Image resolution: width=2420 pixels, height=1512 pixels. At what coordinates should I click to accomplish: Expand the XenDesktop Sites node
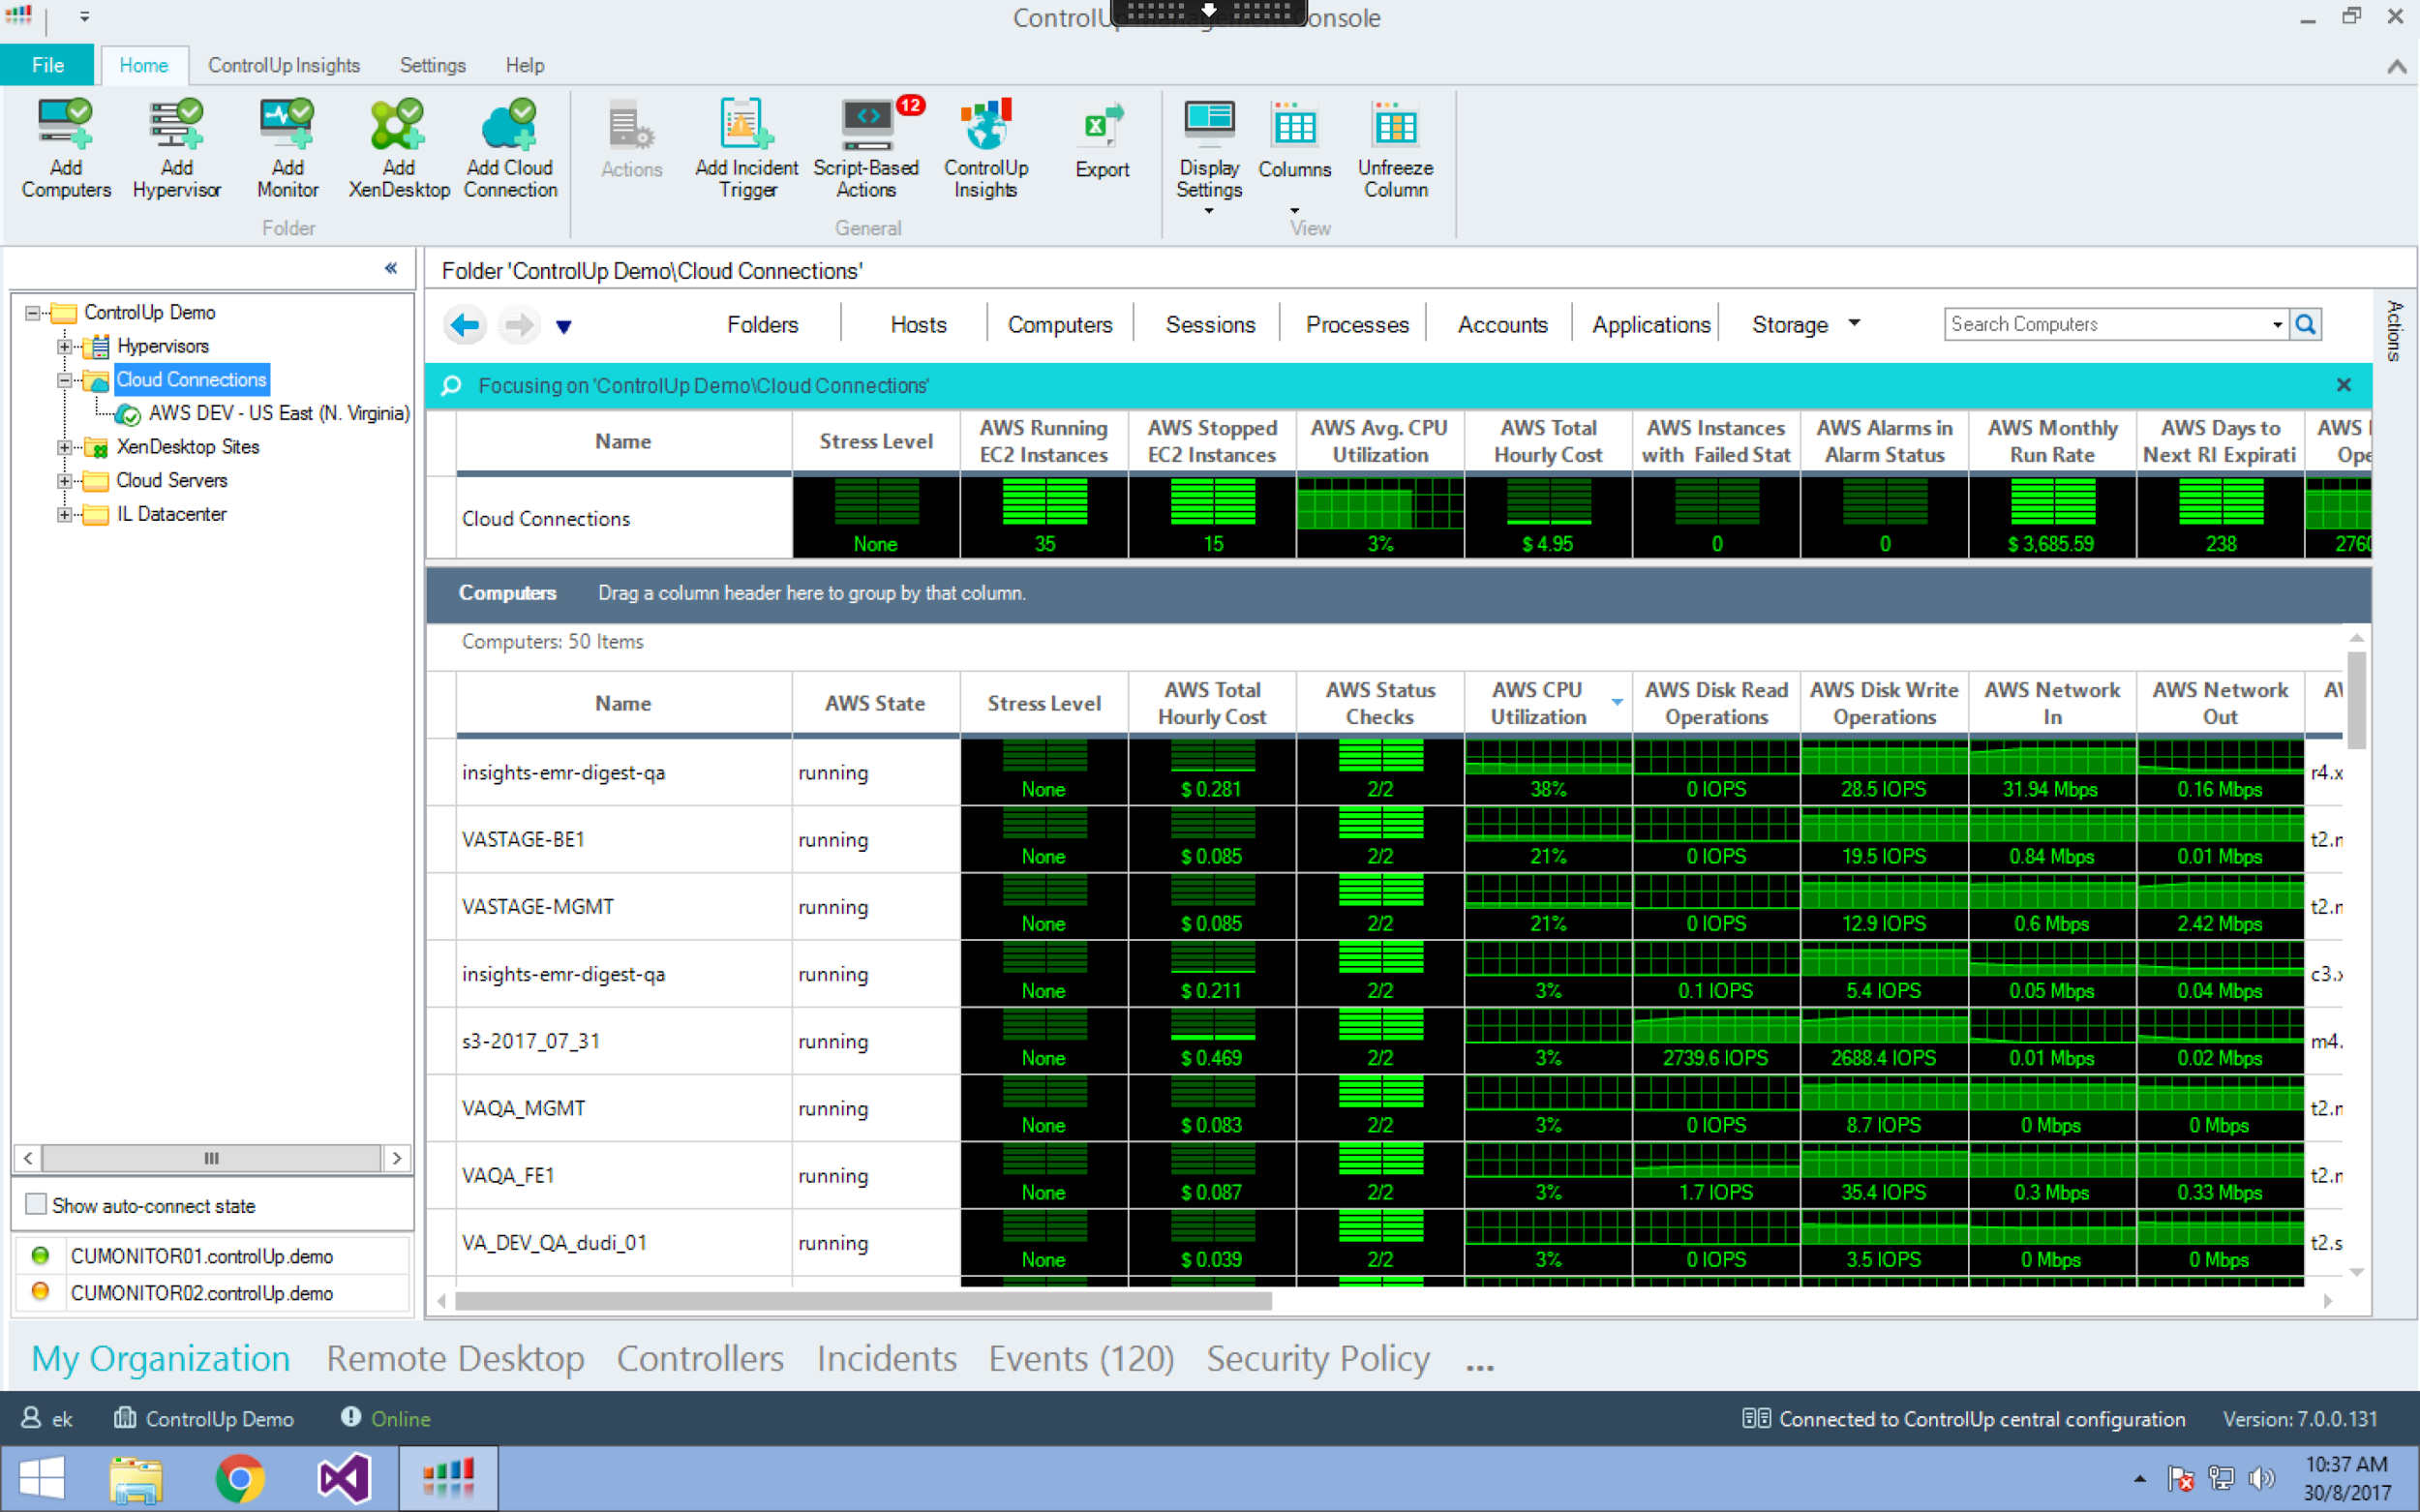(64, 447)
